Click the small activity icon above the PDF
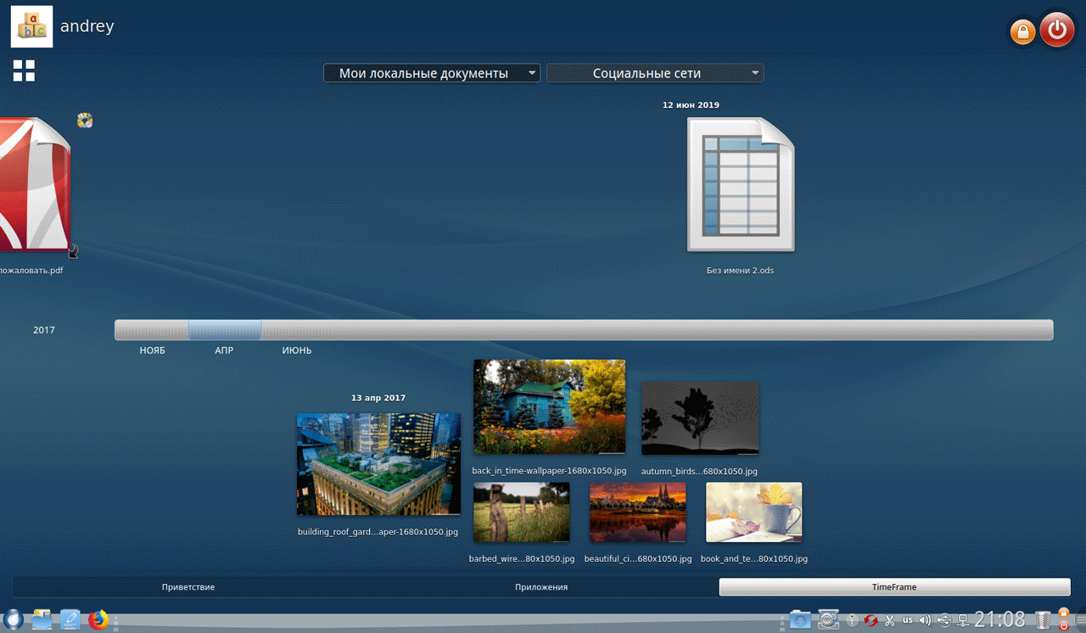 coord(84,120)
